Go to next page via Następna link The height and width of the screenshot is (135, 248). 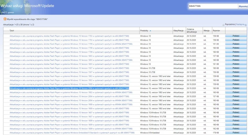click(239, 24)
